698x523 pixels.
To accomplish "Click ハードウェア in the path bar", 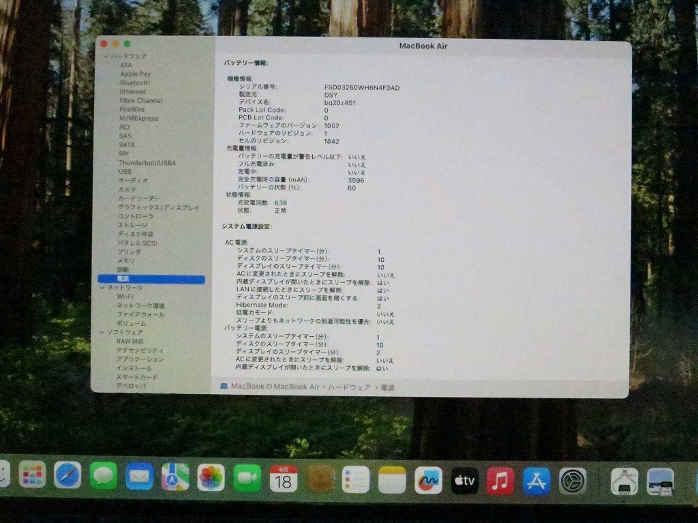I will point(349,387).
